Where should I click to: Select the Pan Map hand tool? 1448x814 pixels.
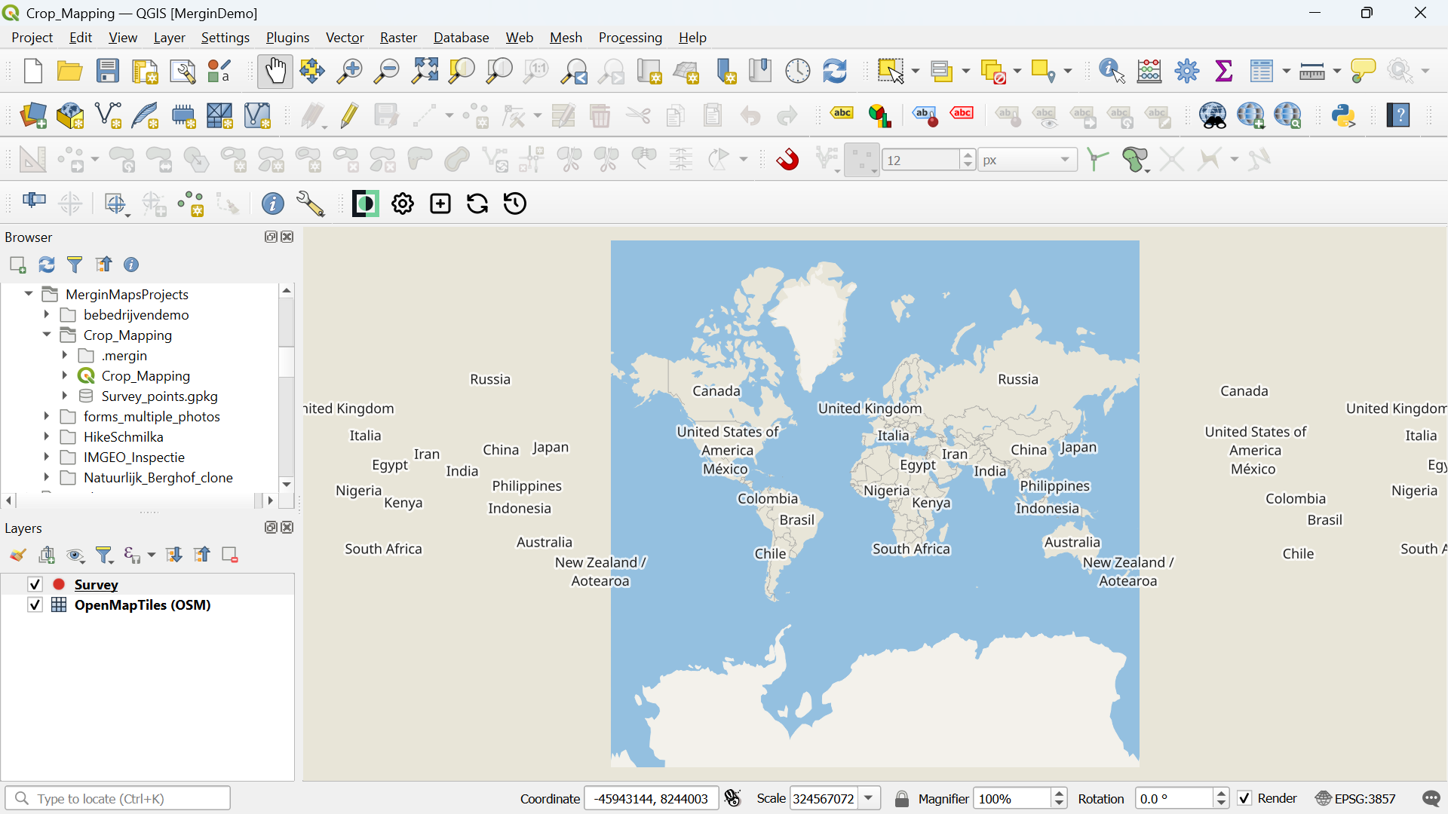(x=275, y=72)
